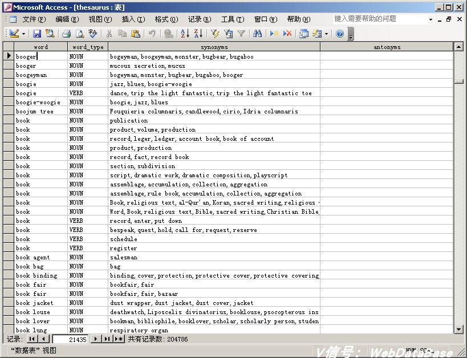Click cell 'book jacket'

coord(41,303)
